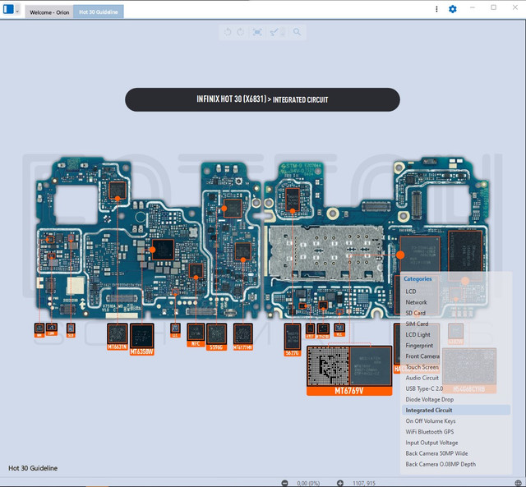Click the zoom out minus icon

(x=285, y=483)
